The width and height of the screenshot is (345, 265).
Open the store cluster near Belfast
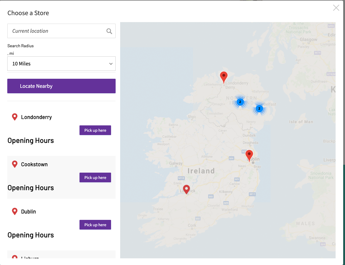click(x=259, y=108)
